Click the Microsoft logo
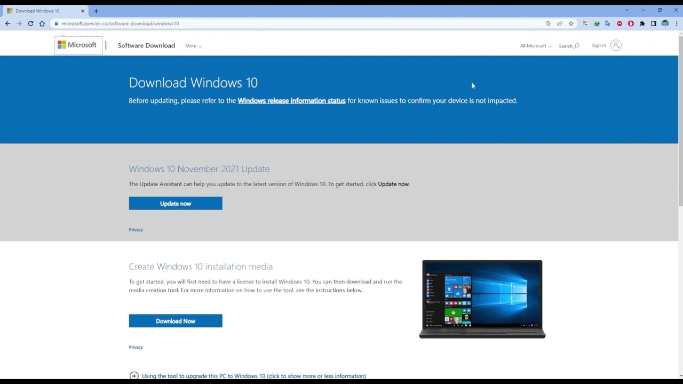The height and width of the screenshot is (384, 683). click(77, 45)
